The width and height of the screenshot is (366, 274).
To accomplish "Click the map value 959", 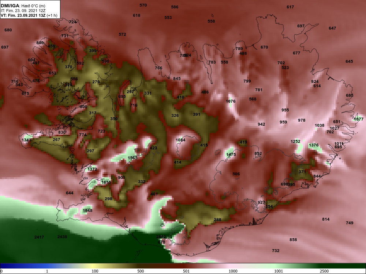I will coord(283,122).
